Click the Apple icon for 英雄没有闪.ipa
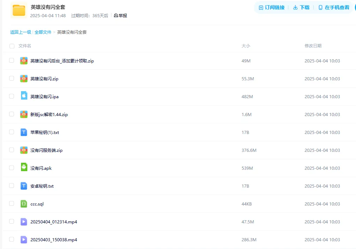Viewport: 356px width, 249px height. tap(24, 96)
